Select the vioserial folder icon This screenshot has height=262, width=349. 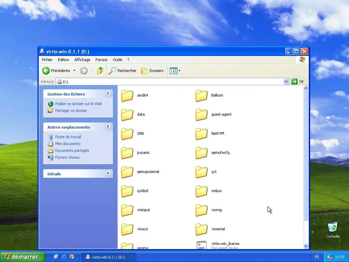(201, 230)
